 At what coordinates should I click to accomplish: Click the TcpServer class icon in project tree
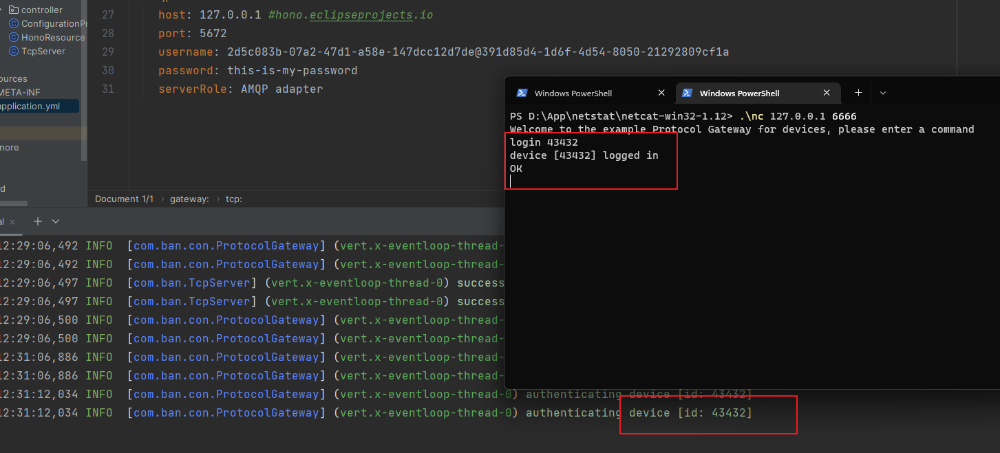tap(13, 52)
